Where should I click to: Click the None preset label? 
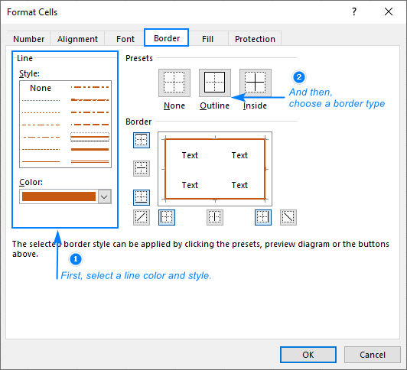click(x=174, y=105)
